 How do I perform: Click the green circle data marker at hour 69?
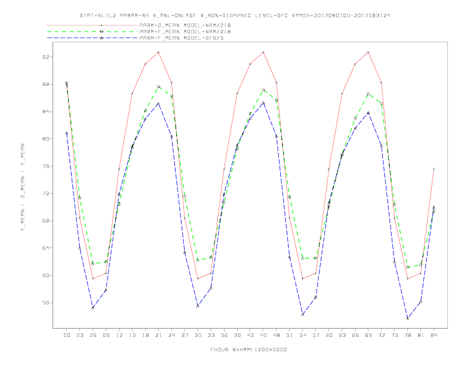pyautogui.click(x=368, y=94)
